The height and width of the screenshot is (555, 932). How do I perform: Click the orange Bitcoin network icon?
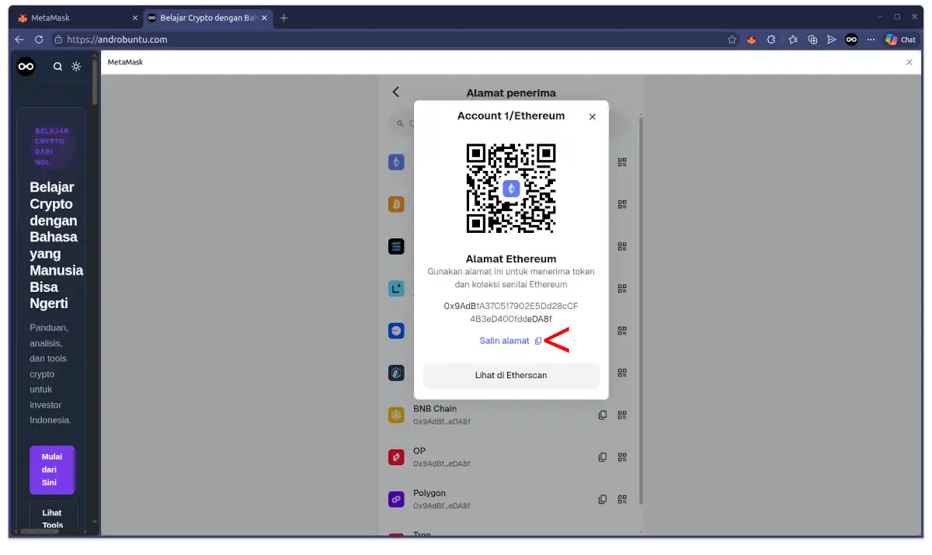pyautogui.click(x=396, y=204)
